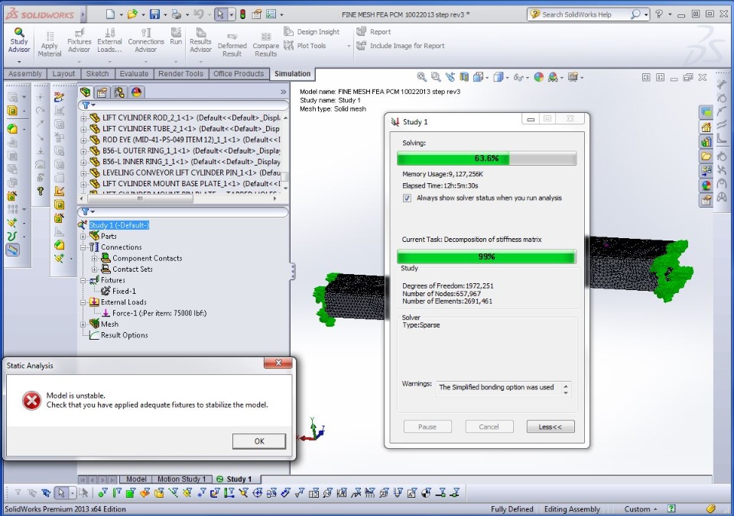The height and width of the screenshot is (516, 734).
Task: Click the yellow question mark help icon in left toolbar
Action: 41,191
